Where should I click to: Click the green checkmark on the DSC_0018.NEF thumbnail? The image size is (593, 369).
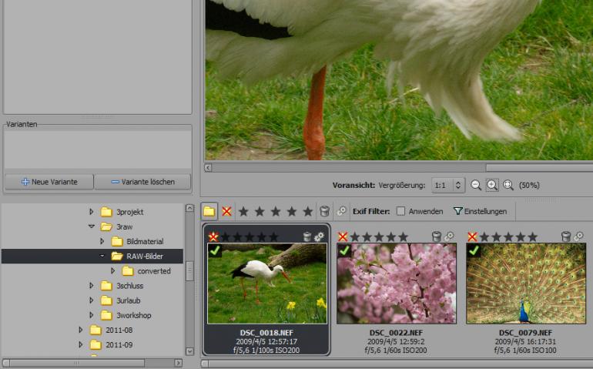pos(215,250)
